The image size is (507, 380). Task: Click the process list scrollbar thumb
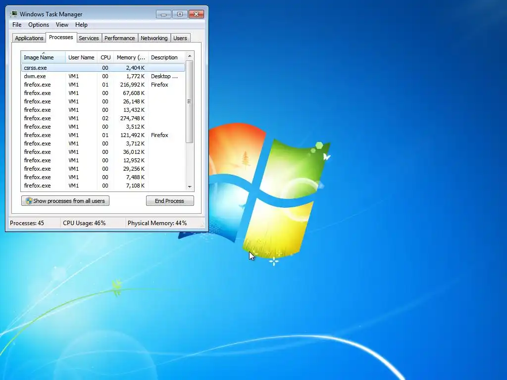[x=190, y=101]
